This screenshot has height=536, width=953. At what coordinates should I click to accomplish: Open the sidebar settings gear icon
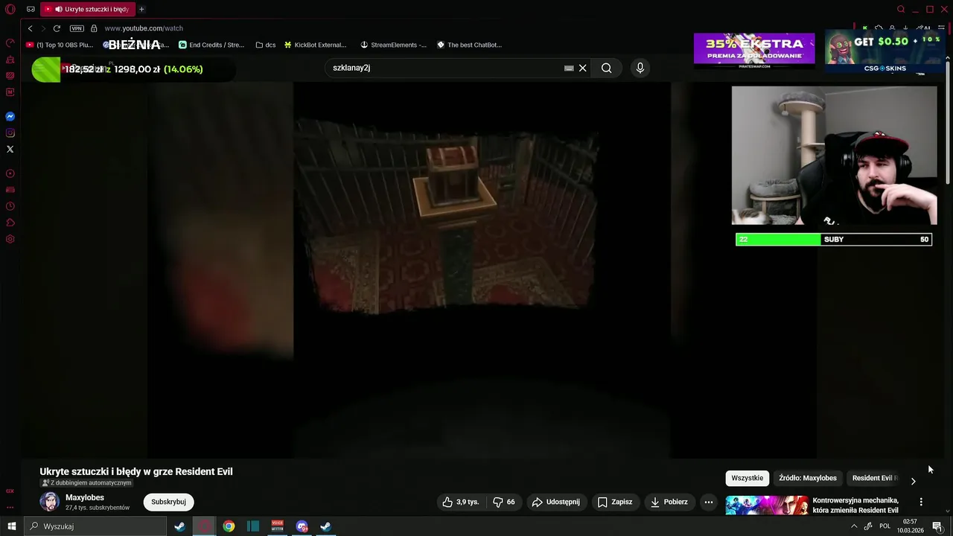click(x=10, y=239)
